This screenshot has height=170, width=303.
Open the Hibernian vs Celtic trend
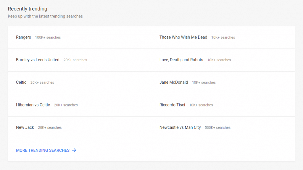coord(33,105)
